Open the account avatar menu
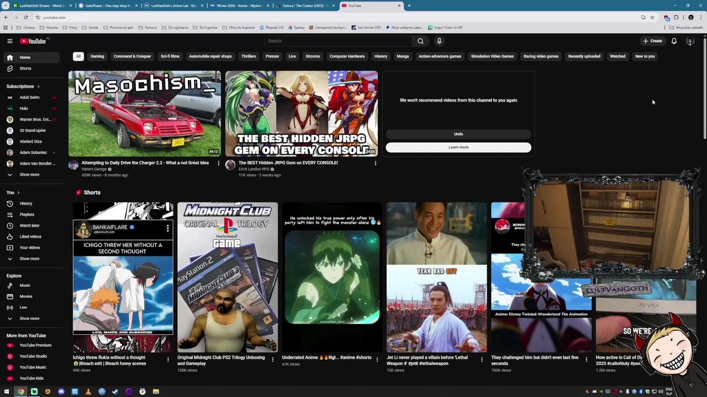Screen dimensions: 707x397 coord(690,41)
